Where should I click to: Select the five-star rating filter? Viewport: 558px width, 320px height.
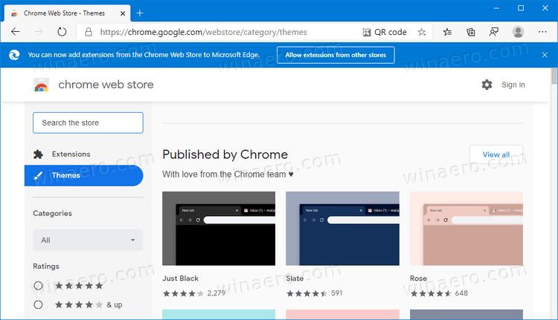pyautogui.click(x=38, y=286)
